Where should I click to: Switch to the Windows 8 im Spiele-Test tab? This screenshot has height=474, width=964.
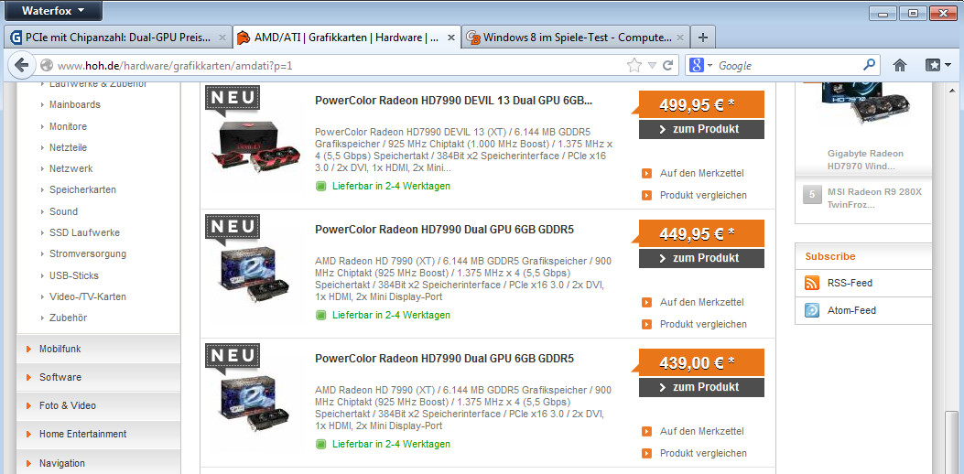click(x=577, y=38)
